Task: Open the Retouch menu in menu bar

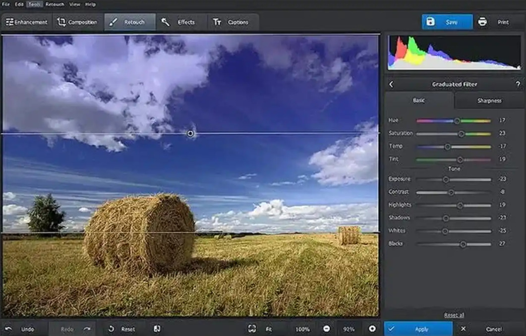Action: coord(55,4)
